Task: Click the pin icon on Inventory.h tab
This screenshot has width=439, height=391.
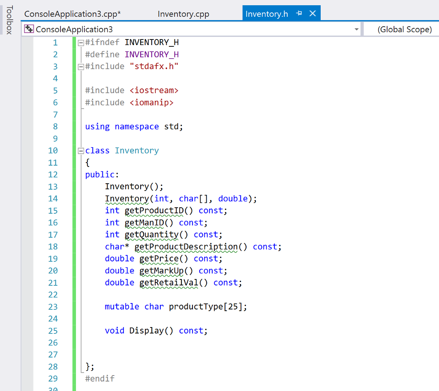Action: point(299,13)
